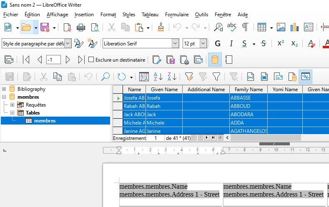
Task: Go to next mail merge record
Action: [68, 60]
